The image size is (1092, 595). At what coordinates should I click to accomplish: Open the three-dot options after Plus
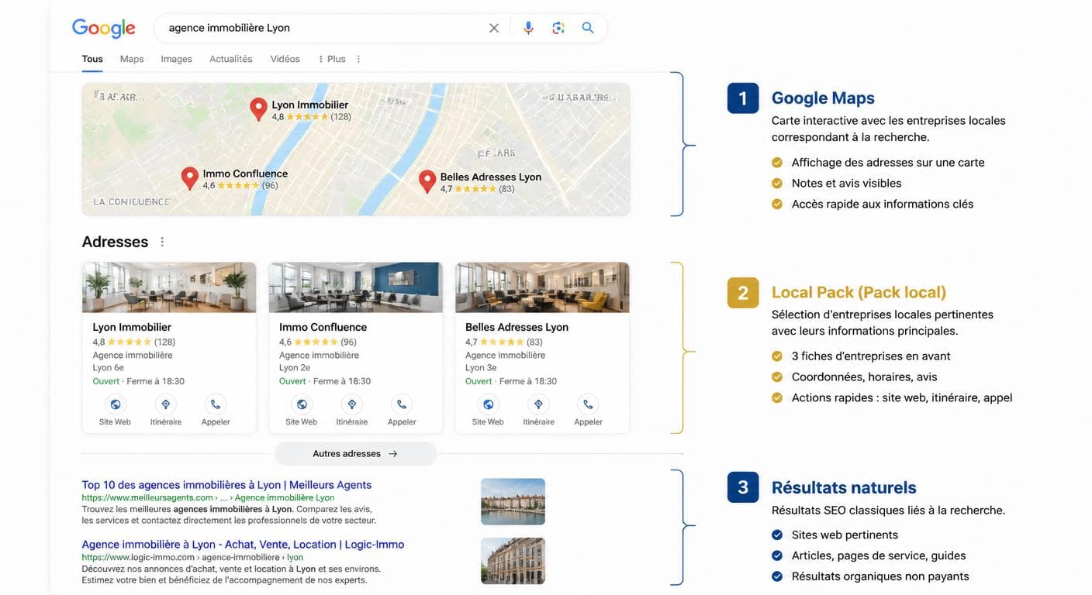pos(358,59)
